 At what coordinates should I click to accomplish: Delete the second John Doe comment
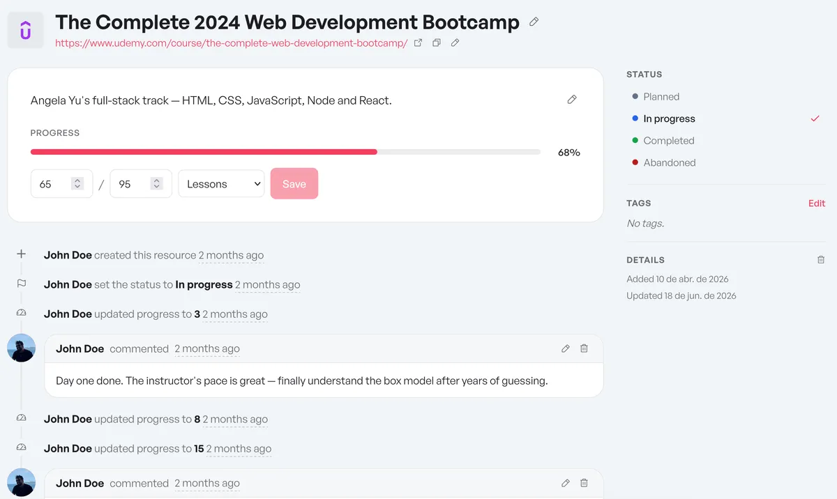[585, 483]
